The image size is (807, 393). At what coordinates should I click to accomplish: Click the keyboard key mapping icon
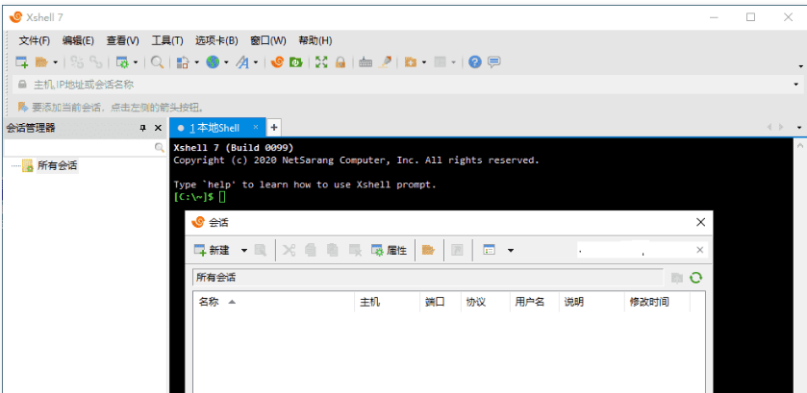(x=366, y=62)
